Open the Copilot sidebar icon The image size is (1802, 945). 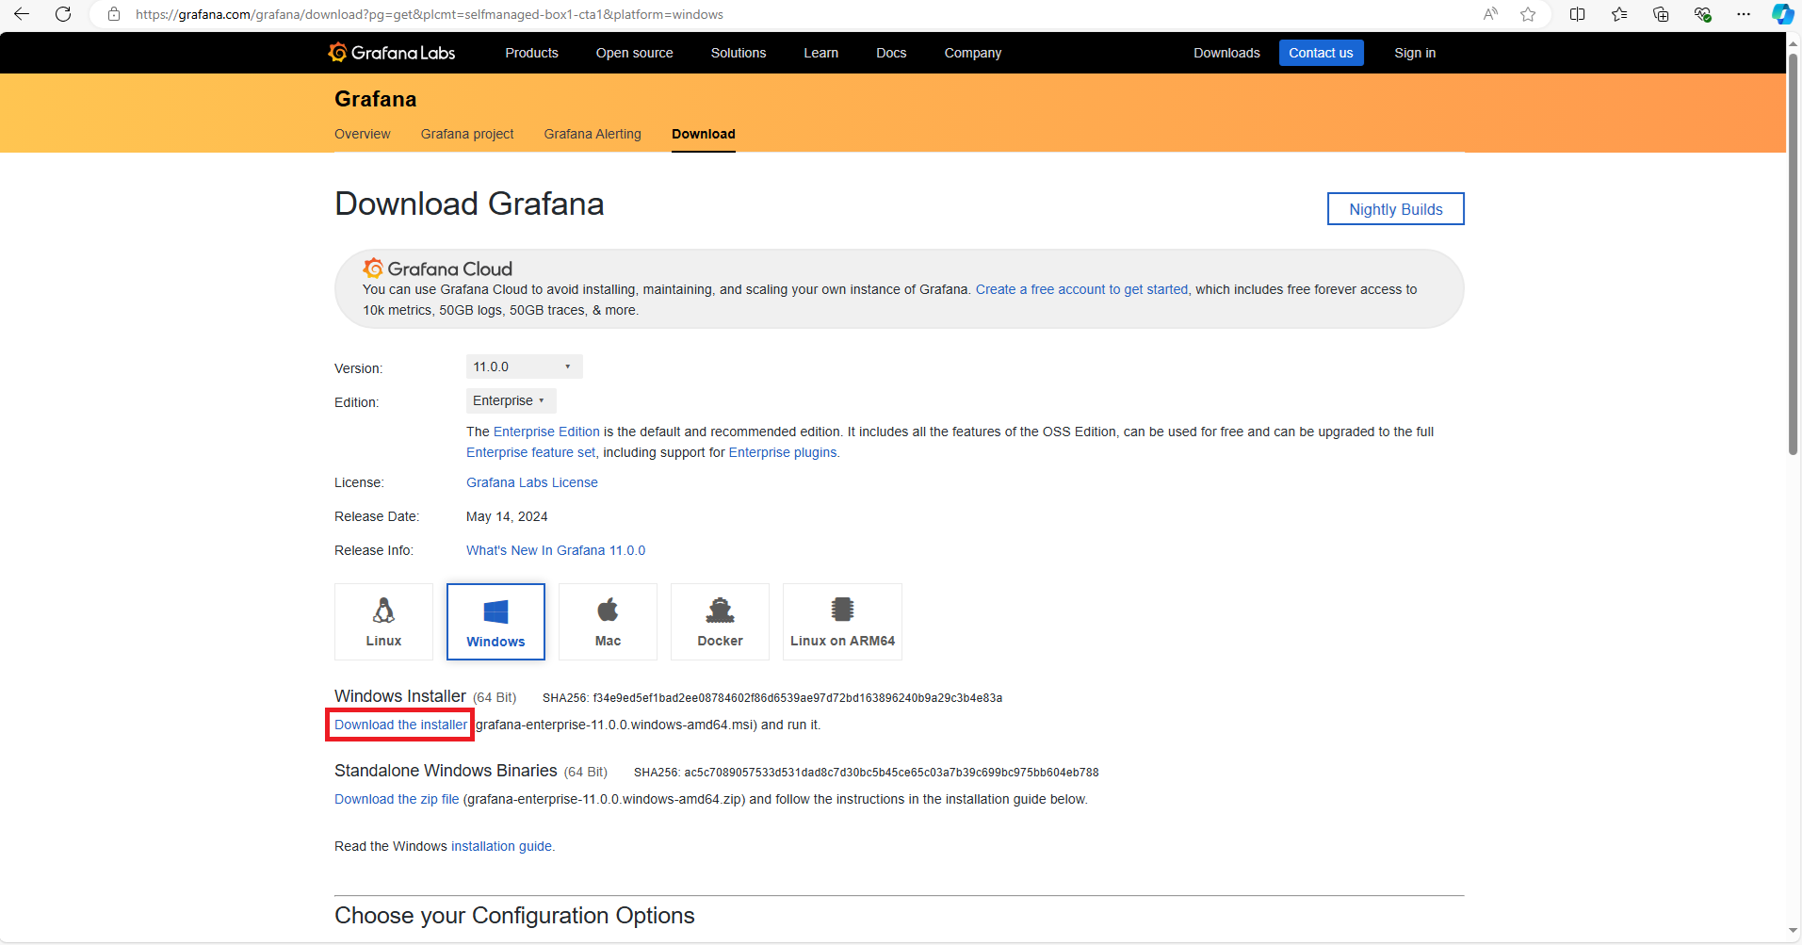point(1782,14)
